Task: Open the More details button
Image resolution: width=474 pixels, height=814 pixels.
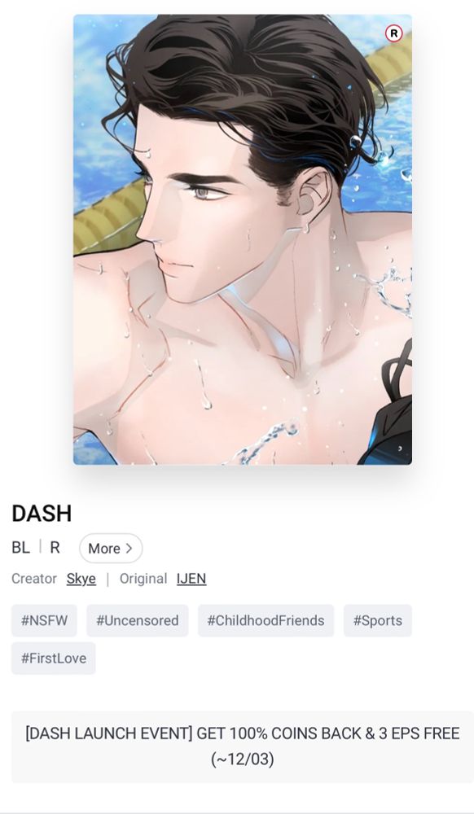Action: point(111,548)
